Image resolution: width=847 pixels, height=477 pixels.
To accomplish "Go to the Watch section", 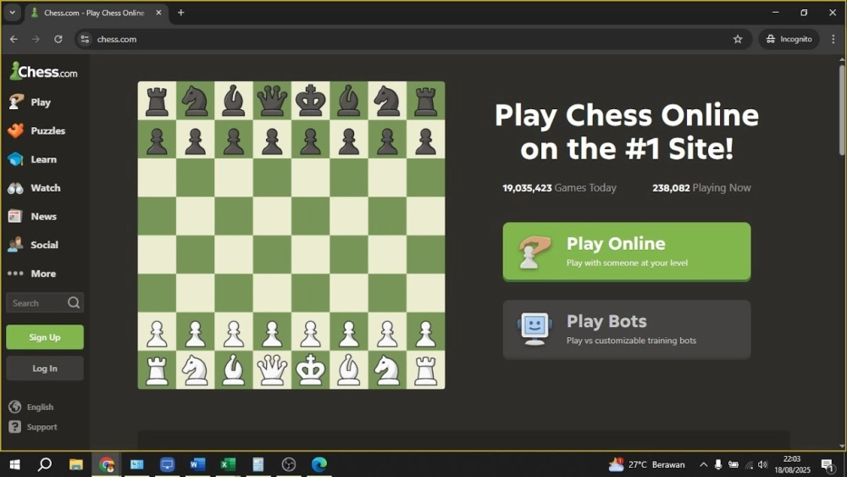I will click(x=45, y=188).
